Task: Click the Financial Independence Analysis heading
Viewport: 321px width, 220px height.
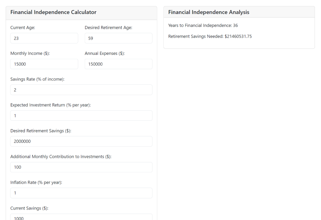Action: click(x=209, y=12)
